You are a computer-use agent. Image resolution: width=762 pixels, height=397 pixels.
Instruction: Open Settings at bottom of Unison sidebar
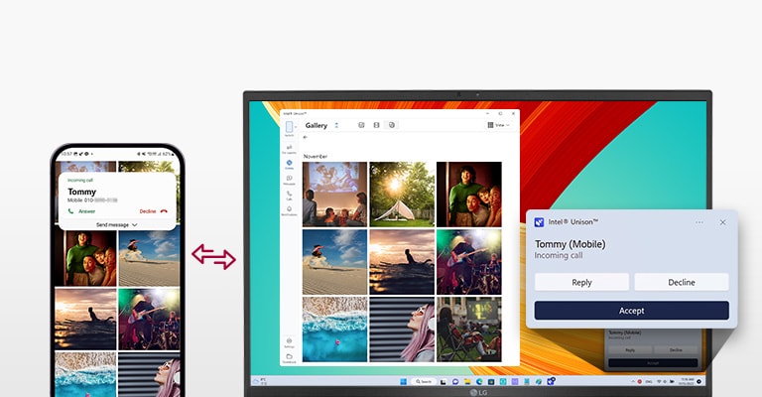289,342
